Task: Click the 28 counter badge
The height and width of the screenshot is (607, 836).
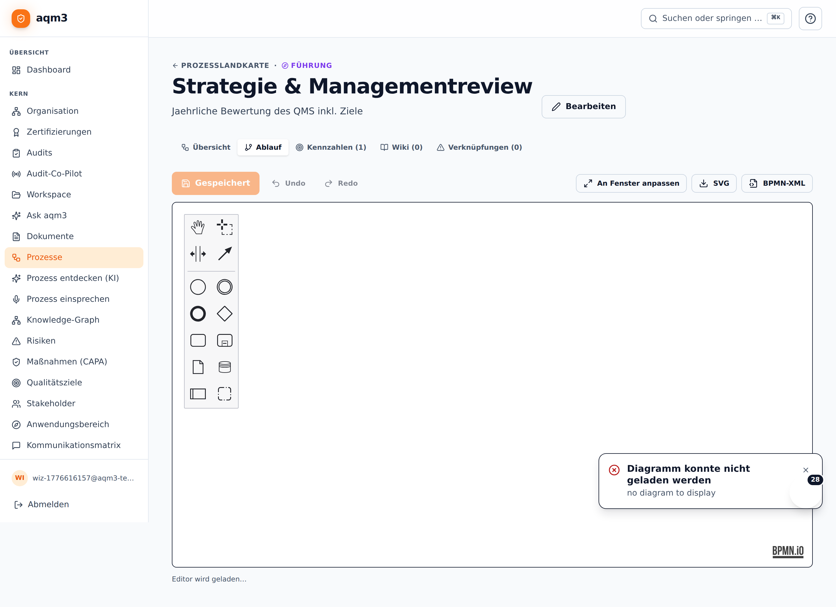Action: point(815,480)
